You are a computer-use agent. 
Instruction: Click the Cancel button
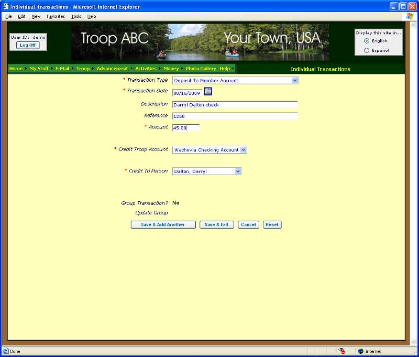pyautogui.click(x=248, y=224)
